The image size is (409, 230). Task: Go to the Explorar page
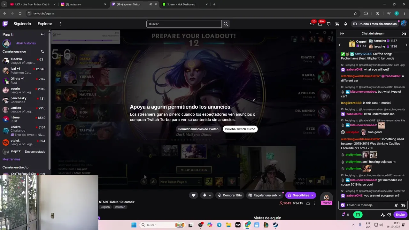click(45, 24)
